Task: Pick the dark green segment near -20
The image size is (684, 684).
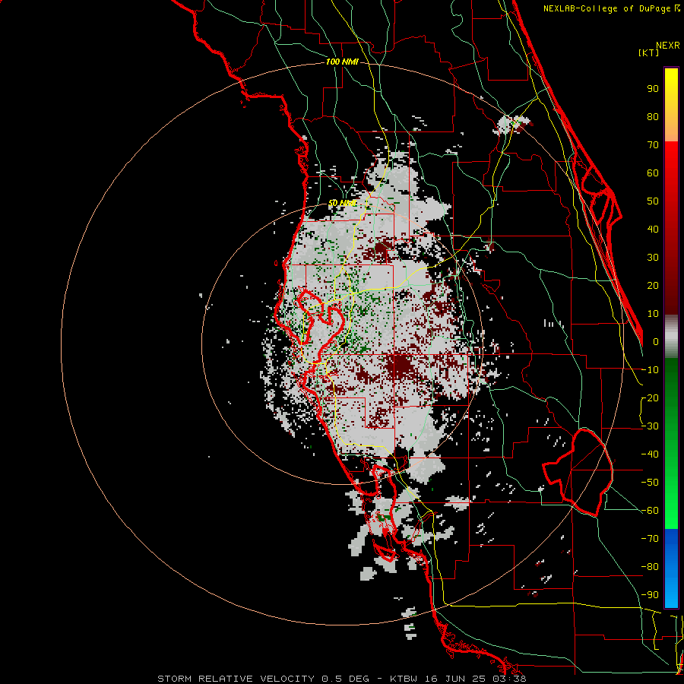Action: tap(671, 388)
